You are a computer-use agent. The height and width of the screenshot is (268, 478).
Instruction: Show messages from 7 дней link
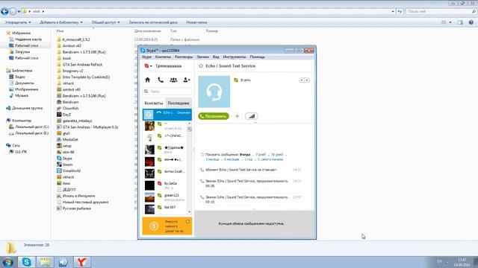pyautogui.click(x=261, y=155)
